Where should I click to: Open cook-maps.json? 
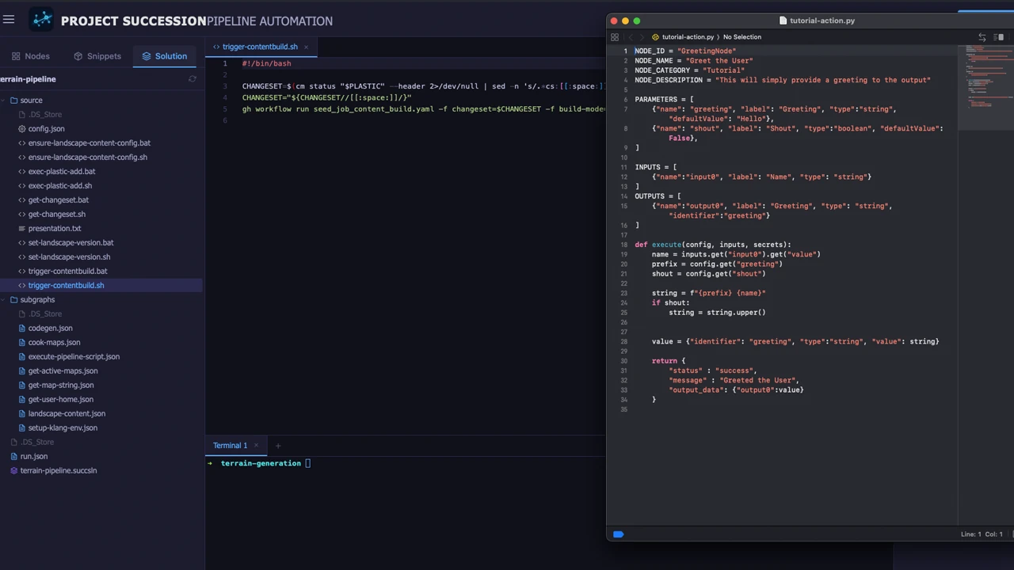click(54, 343)
